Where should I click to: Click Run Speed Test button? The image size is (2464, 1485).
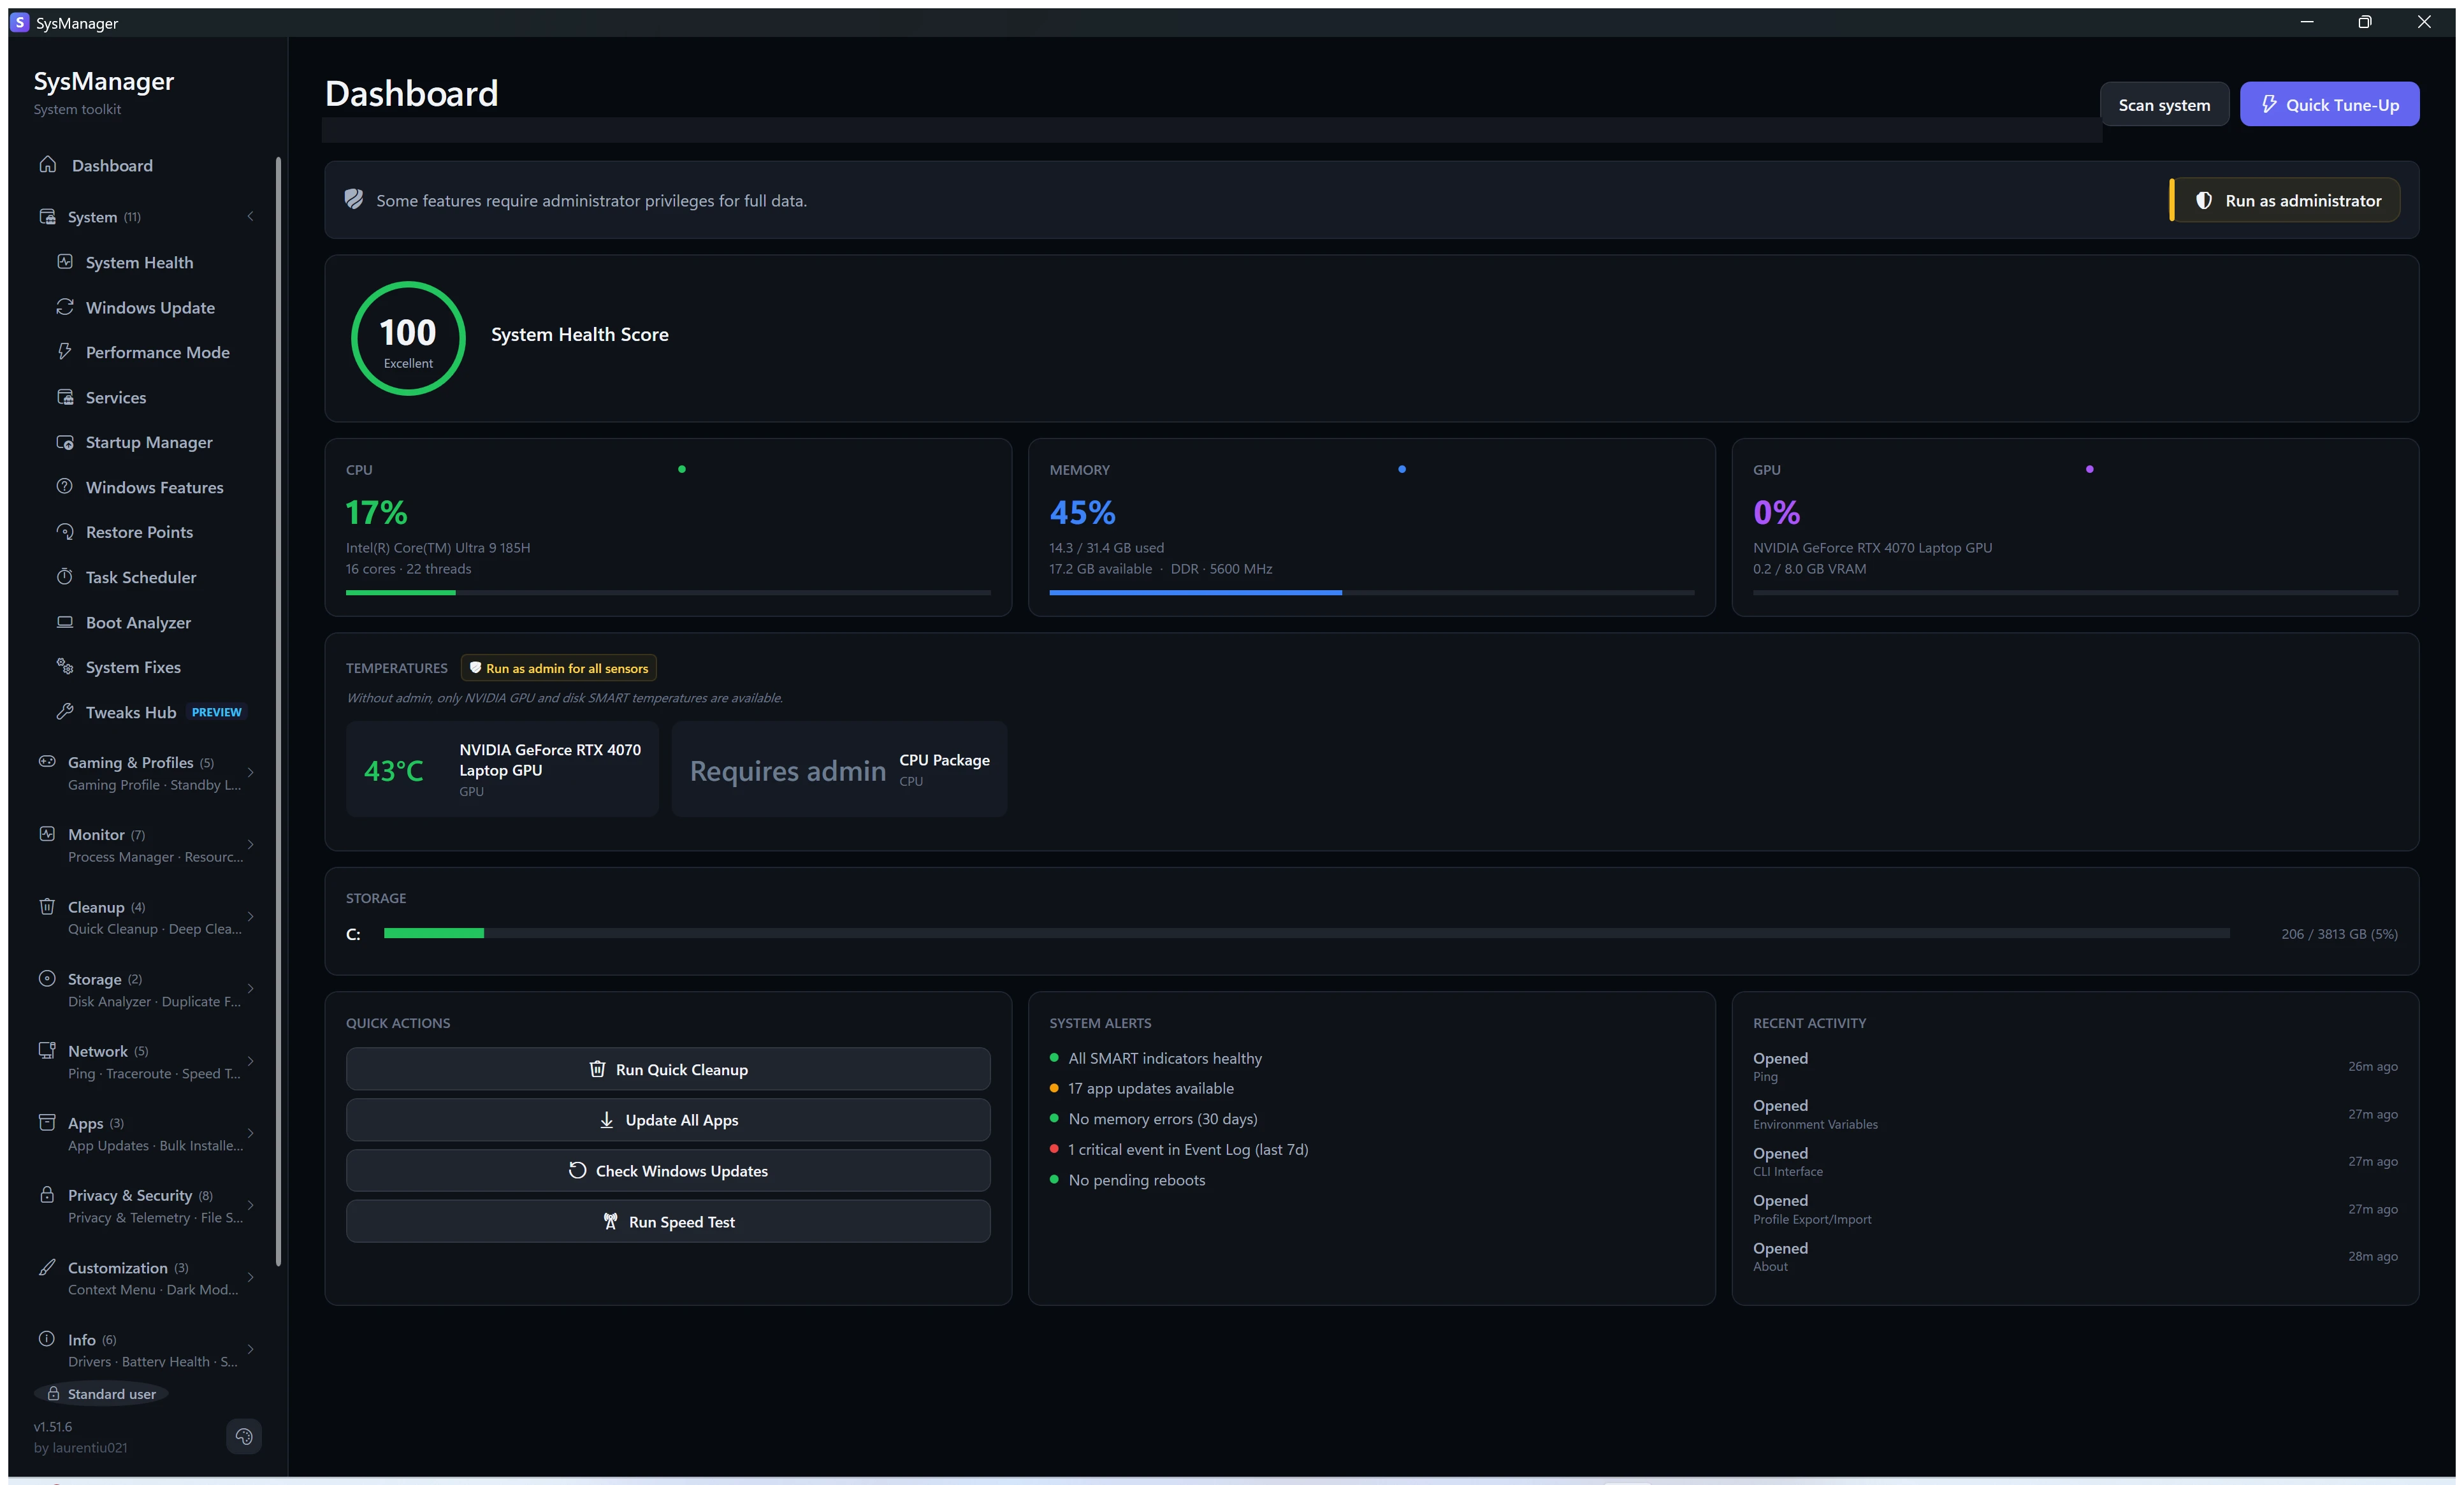668,1222
